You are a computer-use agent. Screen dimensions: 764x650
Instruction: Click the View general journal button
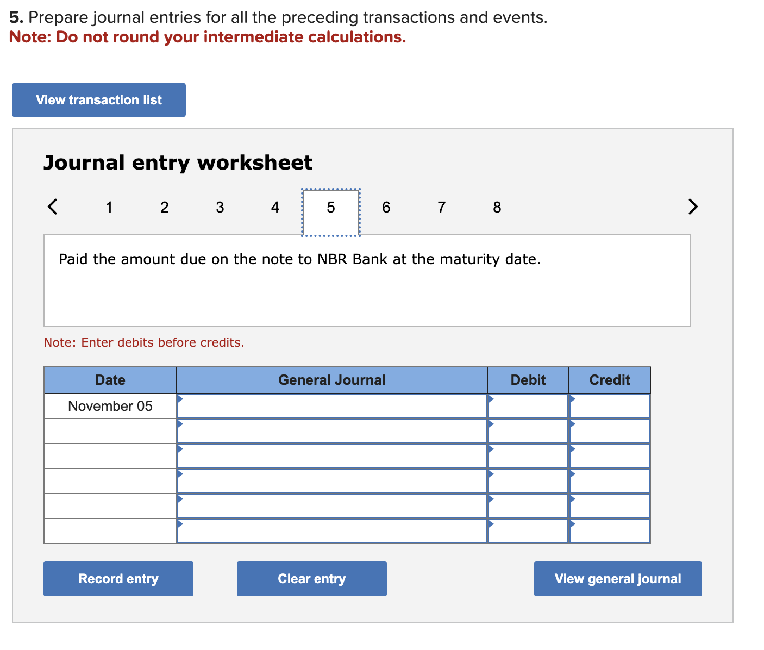(617, 578)
